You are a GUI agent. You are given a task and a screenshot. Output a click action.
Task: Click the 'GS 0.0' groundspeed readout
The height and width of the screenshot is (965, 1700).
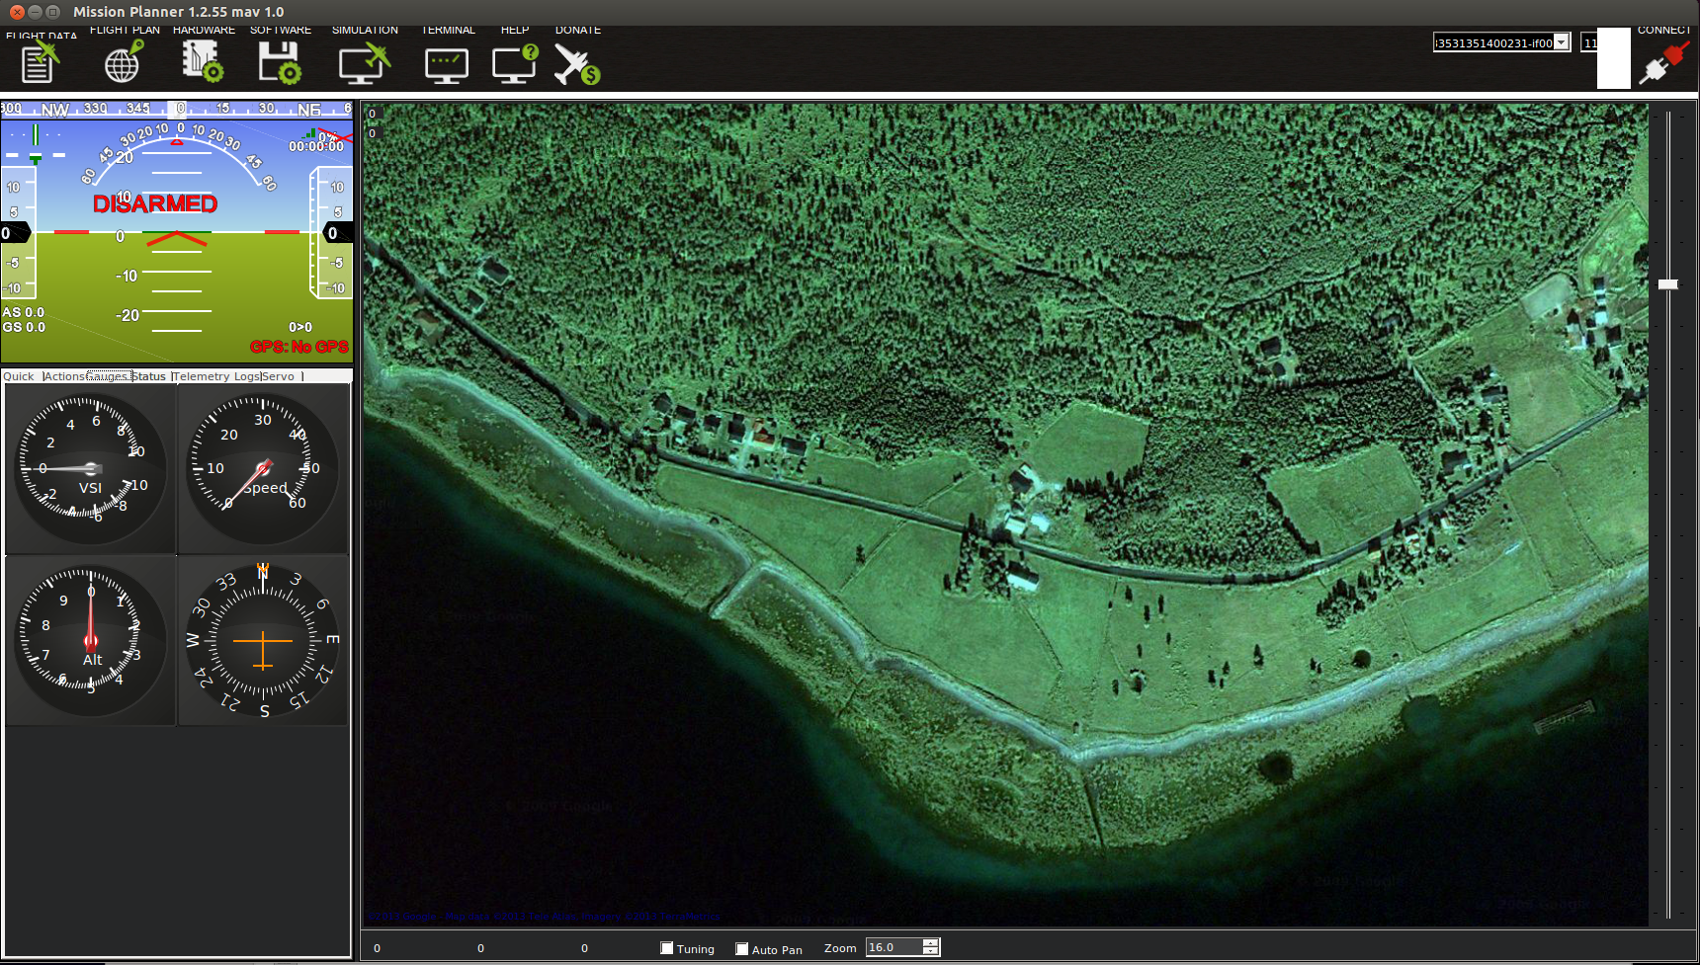[24, 327]
